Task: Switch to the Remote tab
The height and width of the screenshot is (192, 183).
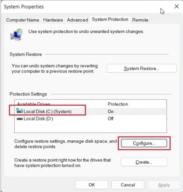Action: [x=140, y=20]
